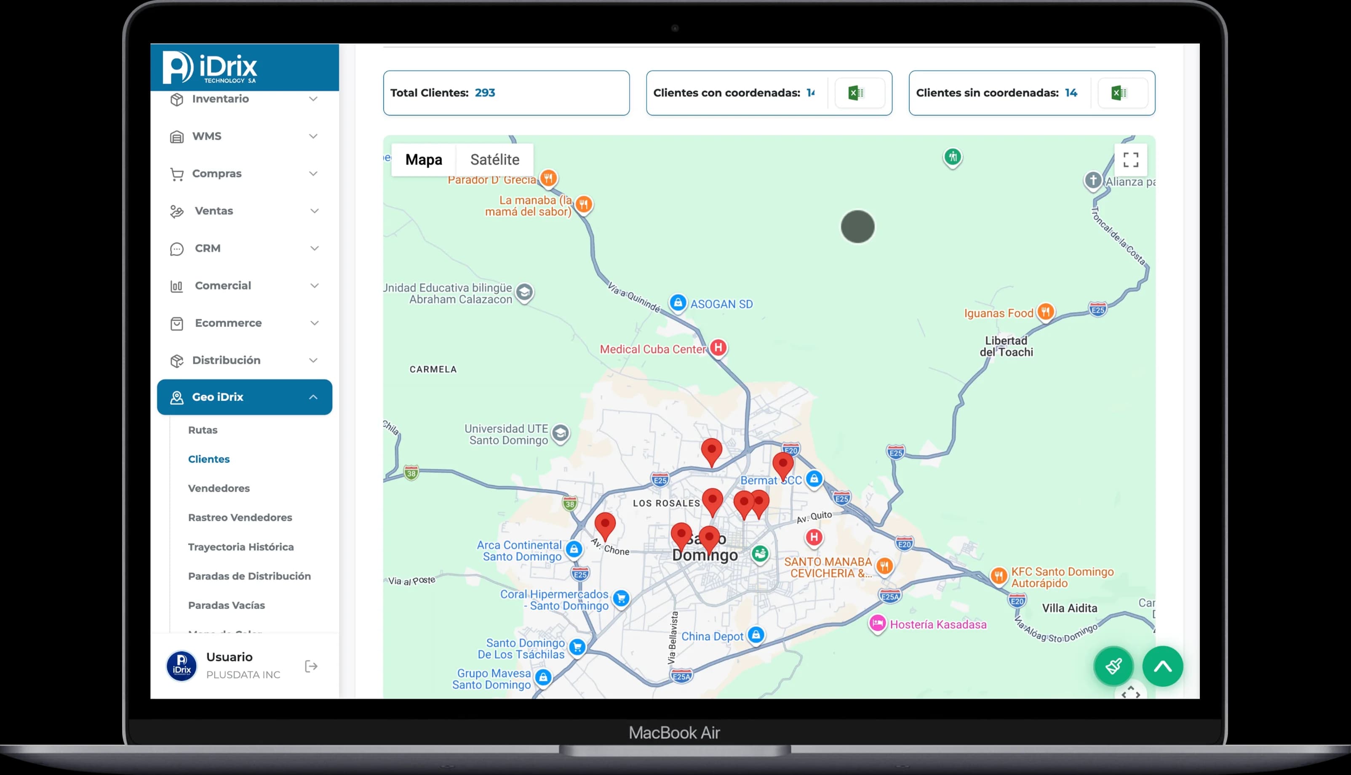1351x775 pixels.
Task: Click the KFC Santo Domingo restaurant marker
Action: tap(999, 576)
